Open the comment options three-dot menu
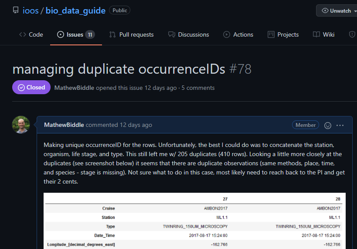The width and height of the screenshot is (357, 249). [x=340, y=125]
